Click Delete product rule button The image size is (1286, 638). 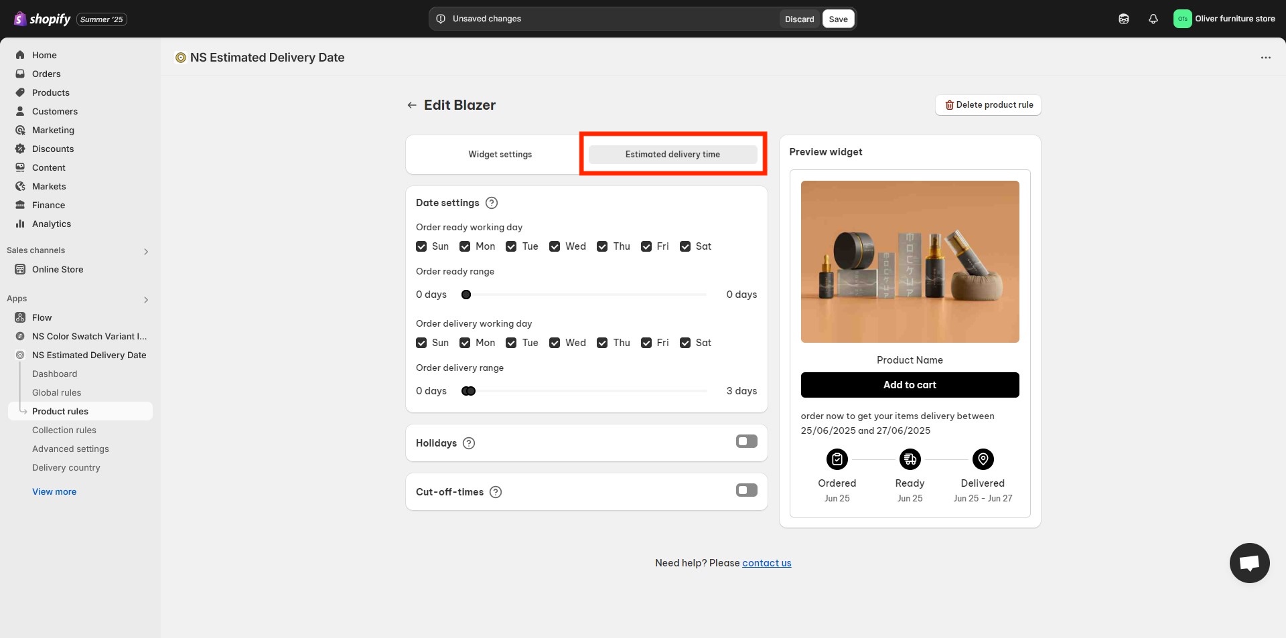click(x=989, y=105)
